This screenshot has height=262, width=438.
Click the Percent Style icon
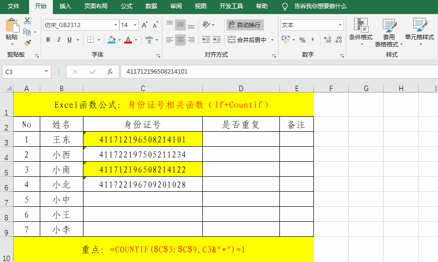coord(303,40)
